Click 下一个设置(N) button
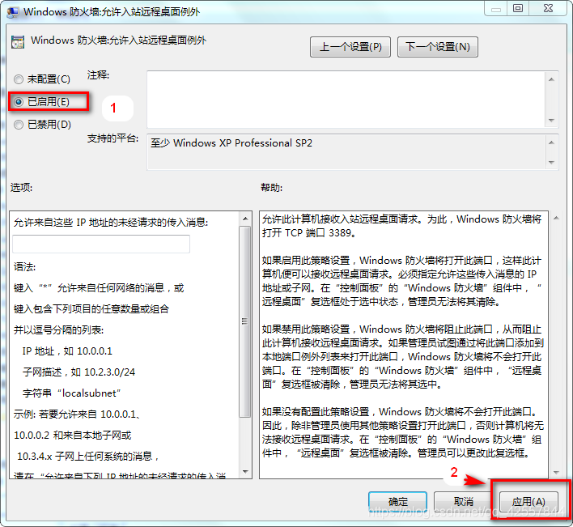Viewport: 573px width, 527px height. tap(437, 47)
